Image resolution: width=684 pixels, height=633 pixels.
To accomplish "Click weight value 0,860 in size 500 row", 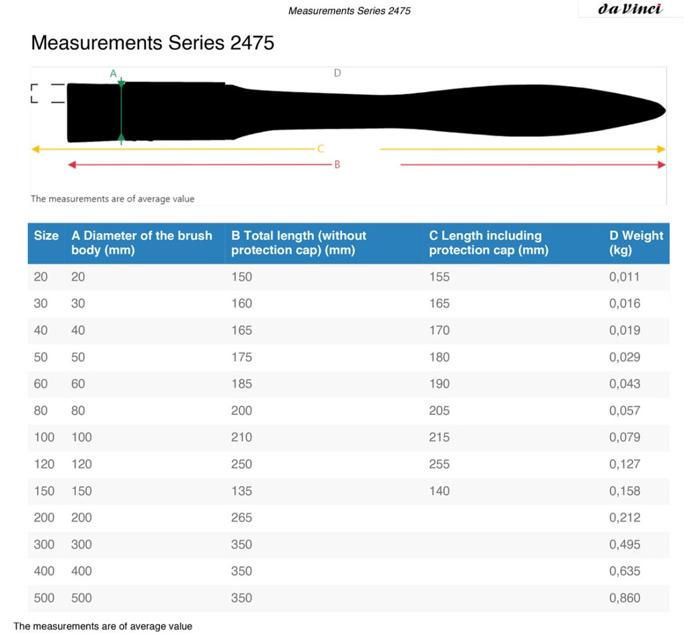I will 625,598.
